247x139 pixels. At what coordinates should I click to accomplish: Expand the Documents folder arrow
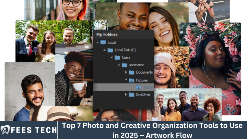pos(126,72)
